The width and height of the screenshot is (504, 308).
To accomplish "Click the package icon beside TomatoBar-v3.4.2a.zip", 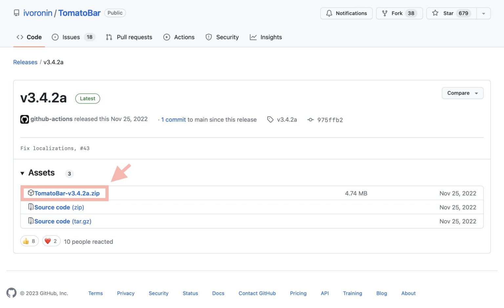I will (31, 193).
